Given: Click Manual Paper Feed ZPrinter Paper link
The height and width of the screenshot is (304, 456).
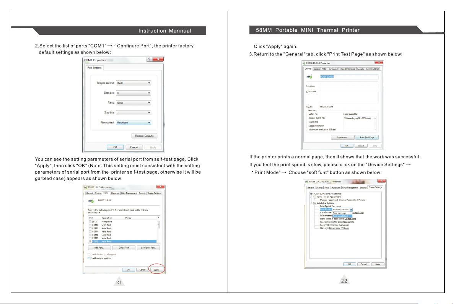Looking at the screenshot, I should tap(352, 200).
